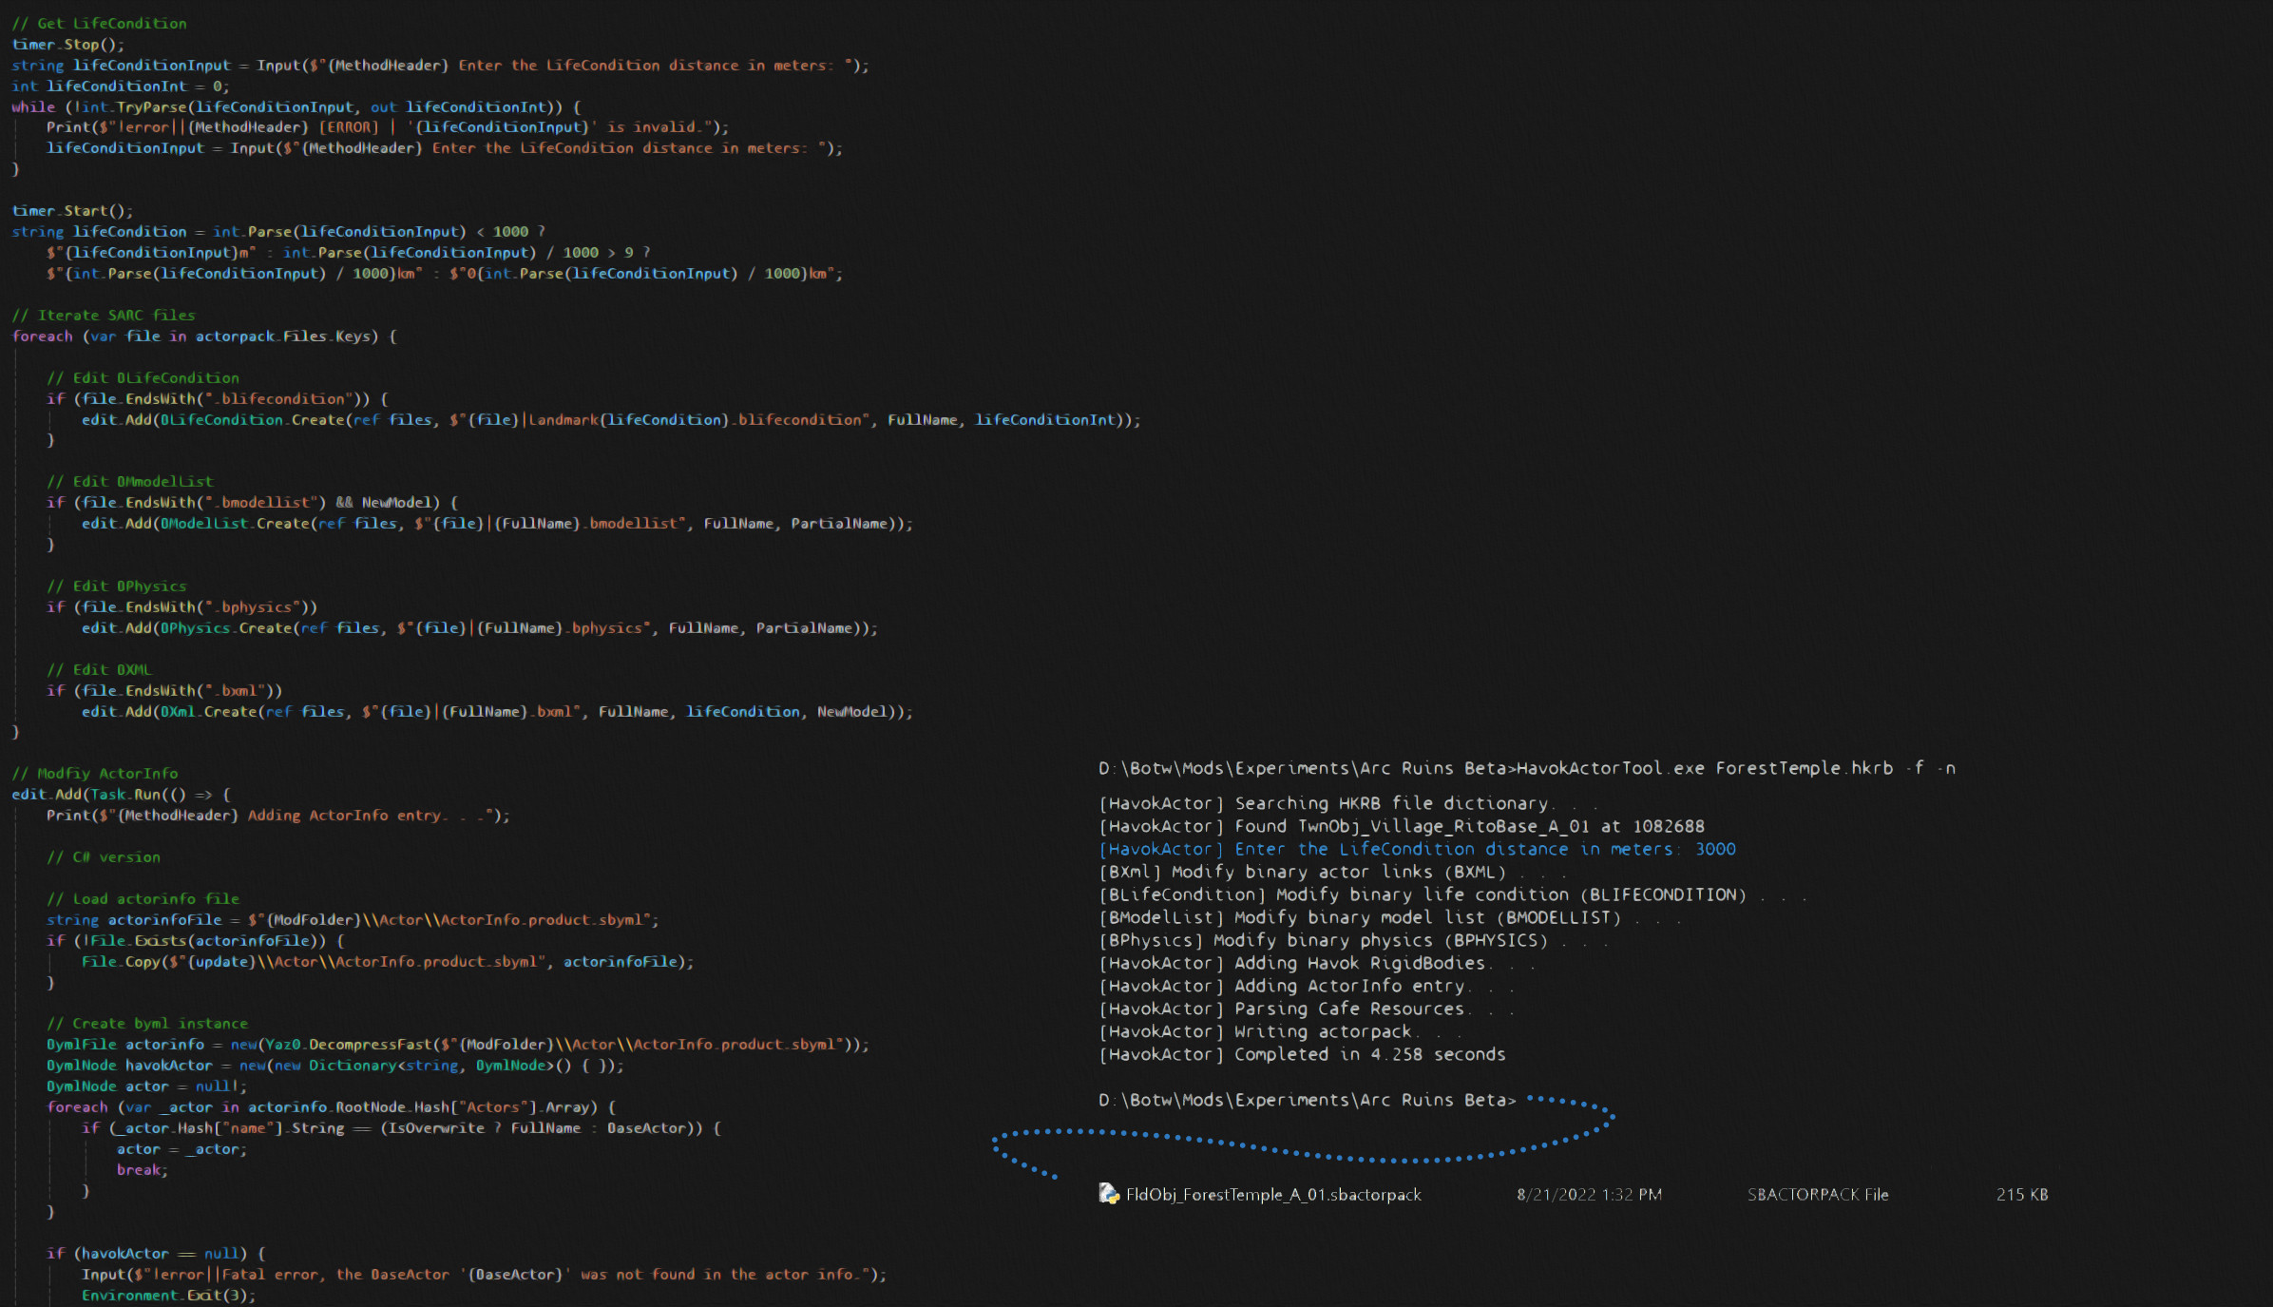This screenshot has width=2273, height=1307.
Task: Click the 8/21/2022 1:32 PM date
Action: click(x=1589, y=1195)
